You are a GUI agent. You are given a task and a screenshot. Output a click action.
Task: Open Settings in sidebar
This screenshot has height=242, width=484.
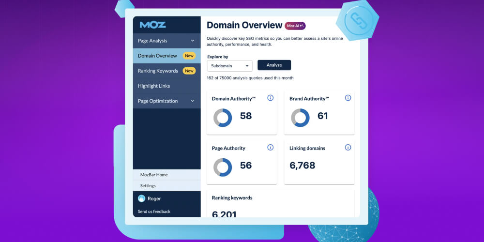166,186
